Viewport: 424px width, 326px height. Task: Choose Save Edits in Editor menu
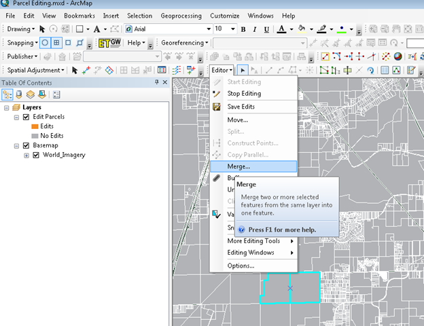tap(253, 107)
